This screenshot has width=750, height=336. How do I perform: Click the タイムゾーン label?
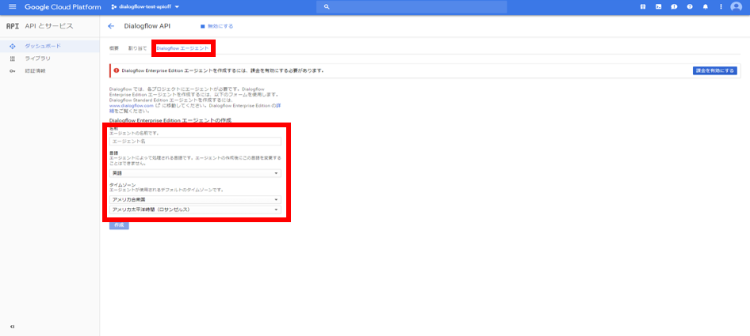(124, 185)
